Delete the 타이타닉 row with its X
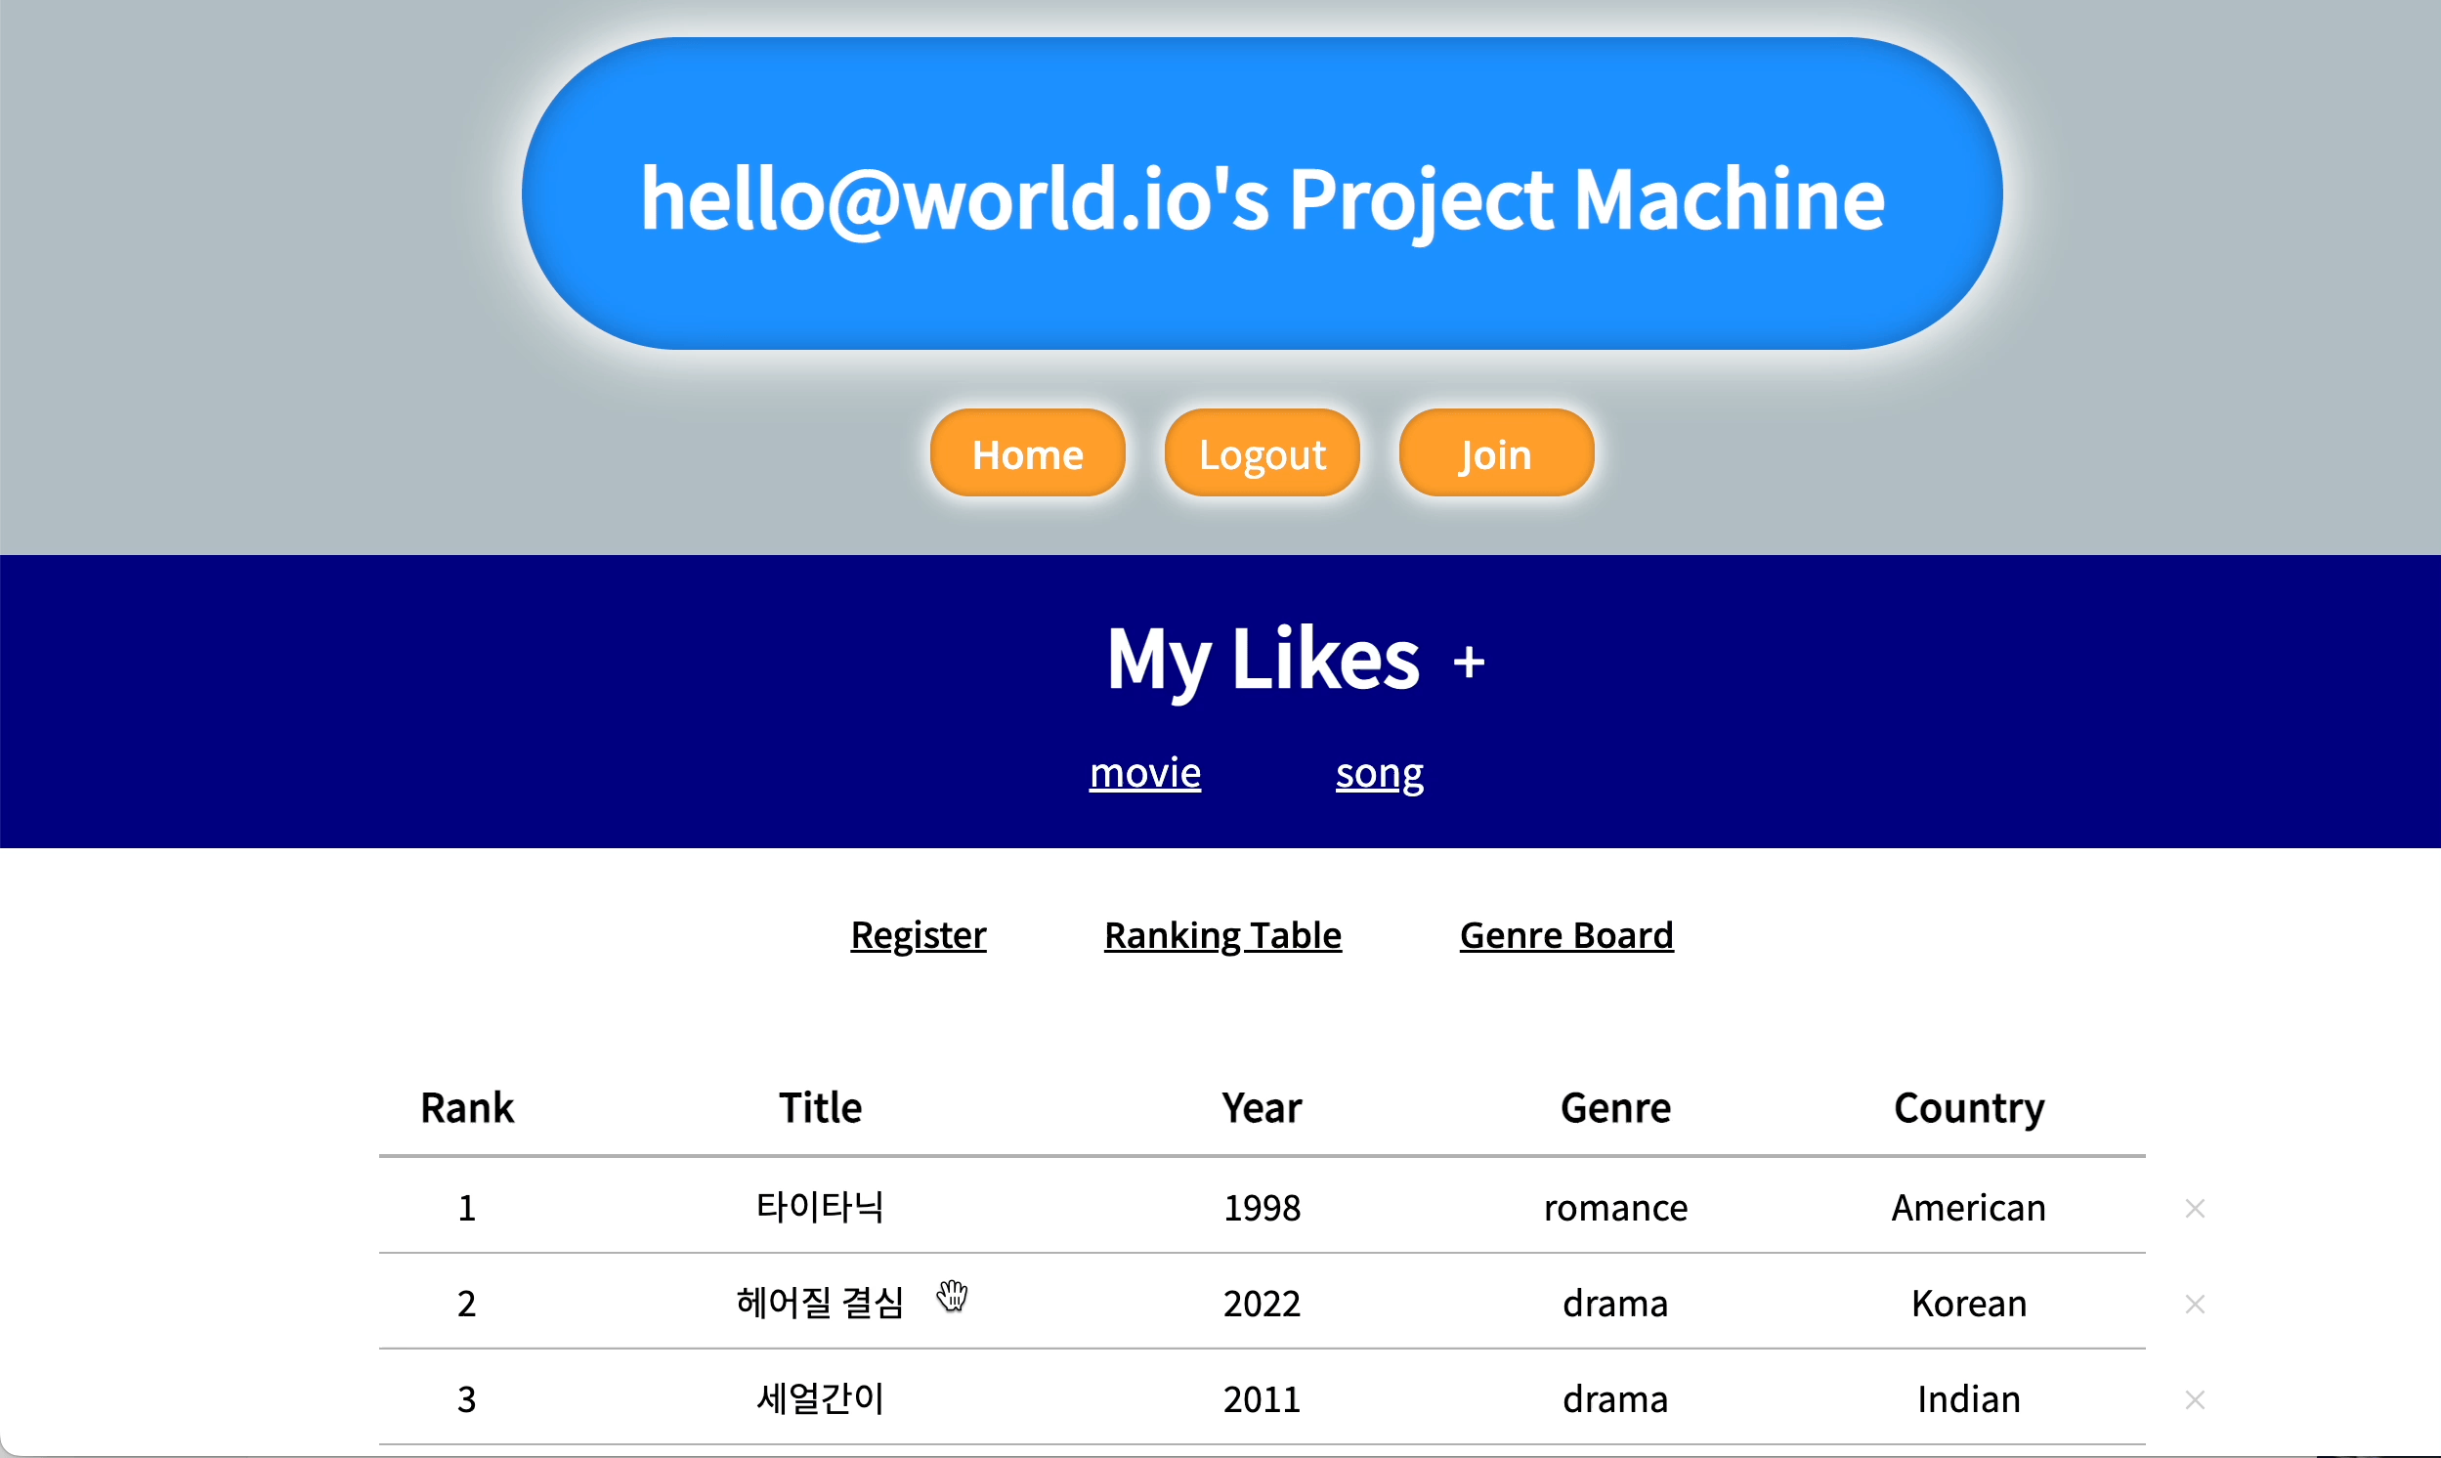2441x1458 pixels. click(2195, 1208)
